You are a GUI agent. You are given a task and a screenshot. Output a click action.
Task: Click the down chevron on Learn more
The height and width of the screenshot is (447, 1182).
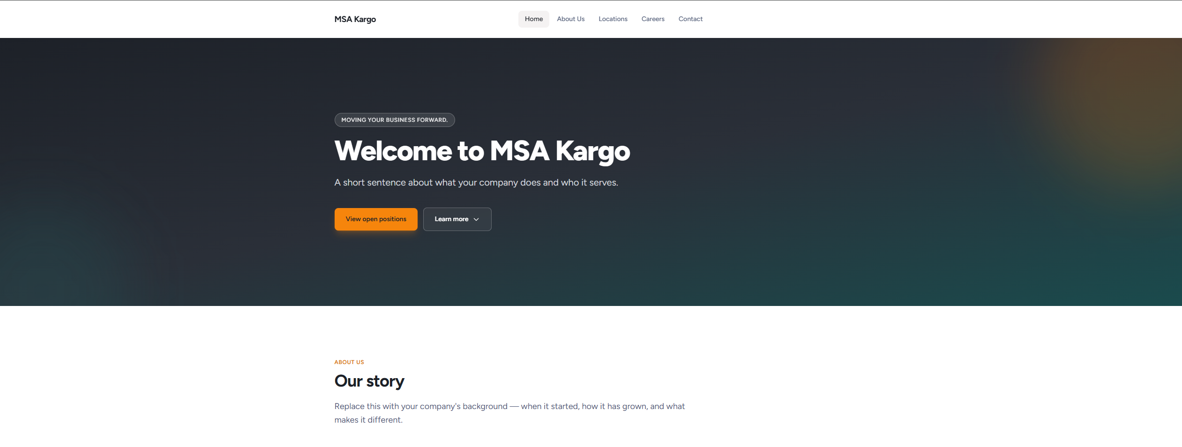point(476,219)
